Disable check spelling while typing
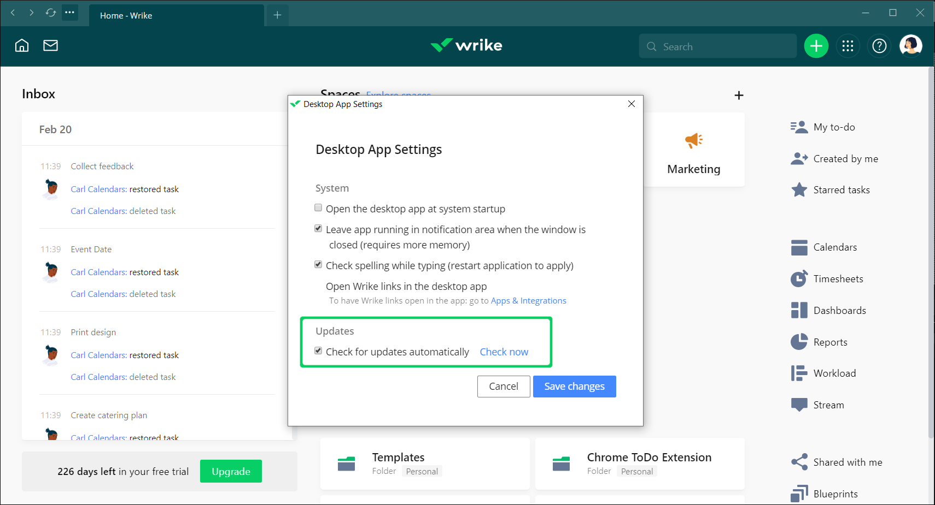The height and width of the screenshot is (505, 935). tap(318, 264)
